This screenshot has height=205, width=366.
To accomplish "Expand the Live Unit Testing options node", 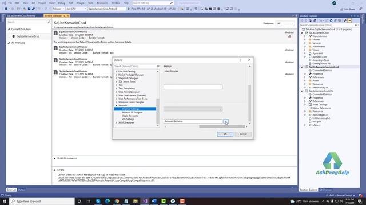I will (x=116, y=71).
